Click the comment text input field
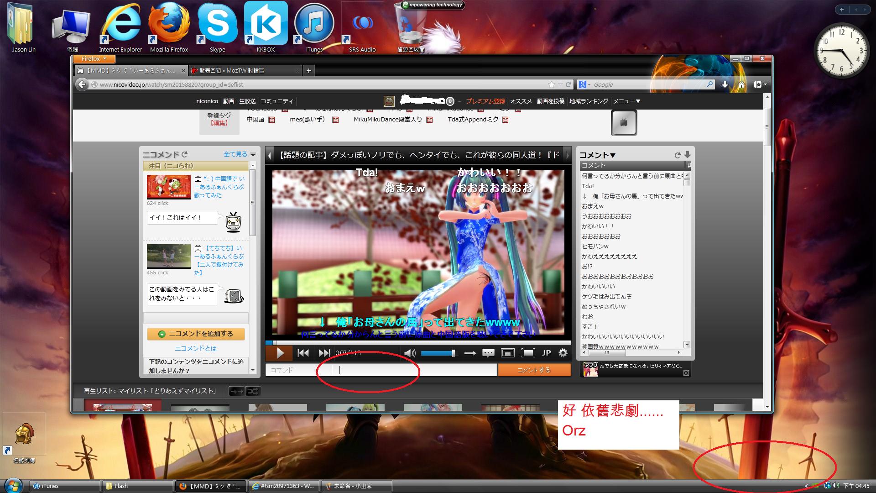The image size is (876, 493). click(x=415, y=370)
